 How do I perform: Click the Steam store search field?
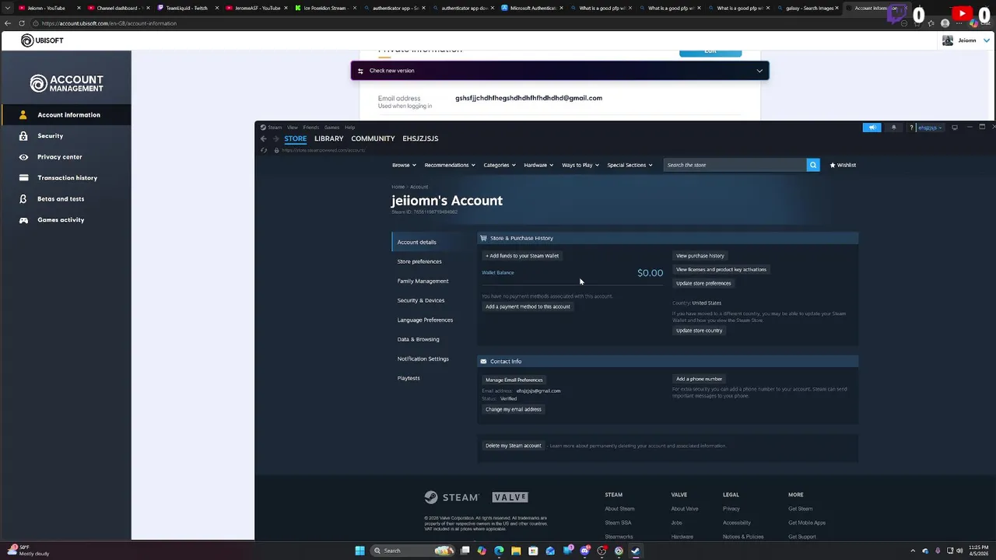click(735, 165)
